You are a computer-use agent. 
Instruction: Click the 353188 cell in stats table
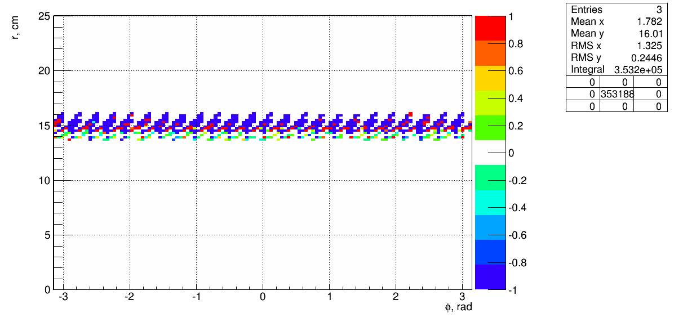coord(616,94)
